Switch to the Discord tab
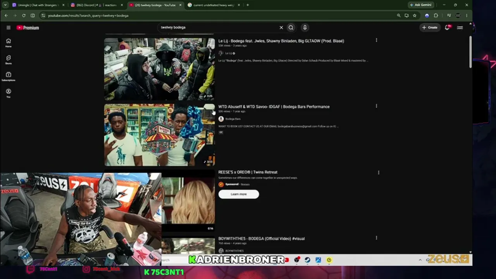The image size is (496, 279). pos(96,5)
